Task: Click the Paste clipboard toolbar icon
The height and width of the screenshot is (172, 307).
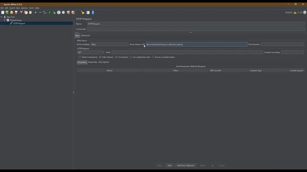Action: pyautogui.click(x=30, y=12)
